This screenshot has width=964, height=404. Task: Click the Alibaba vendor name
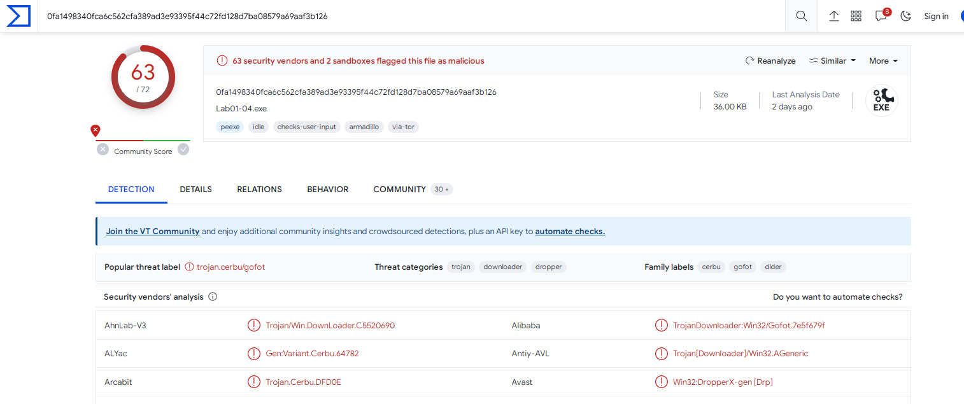[526, 326]
